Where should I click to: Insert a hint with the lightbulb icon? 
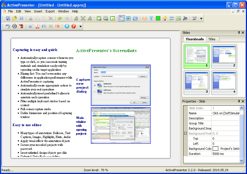[x=165, y=18]
